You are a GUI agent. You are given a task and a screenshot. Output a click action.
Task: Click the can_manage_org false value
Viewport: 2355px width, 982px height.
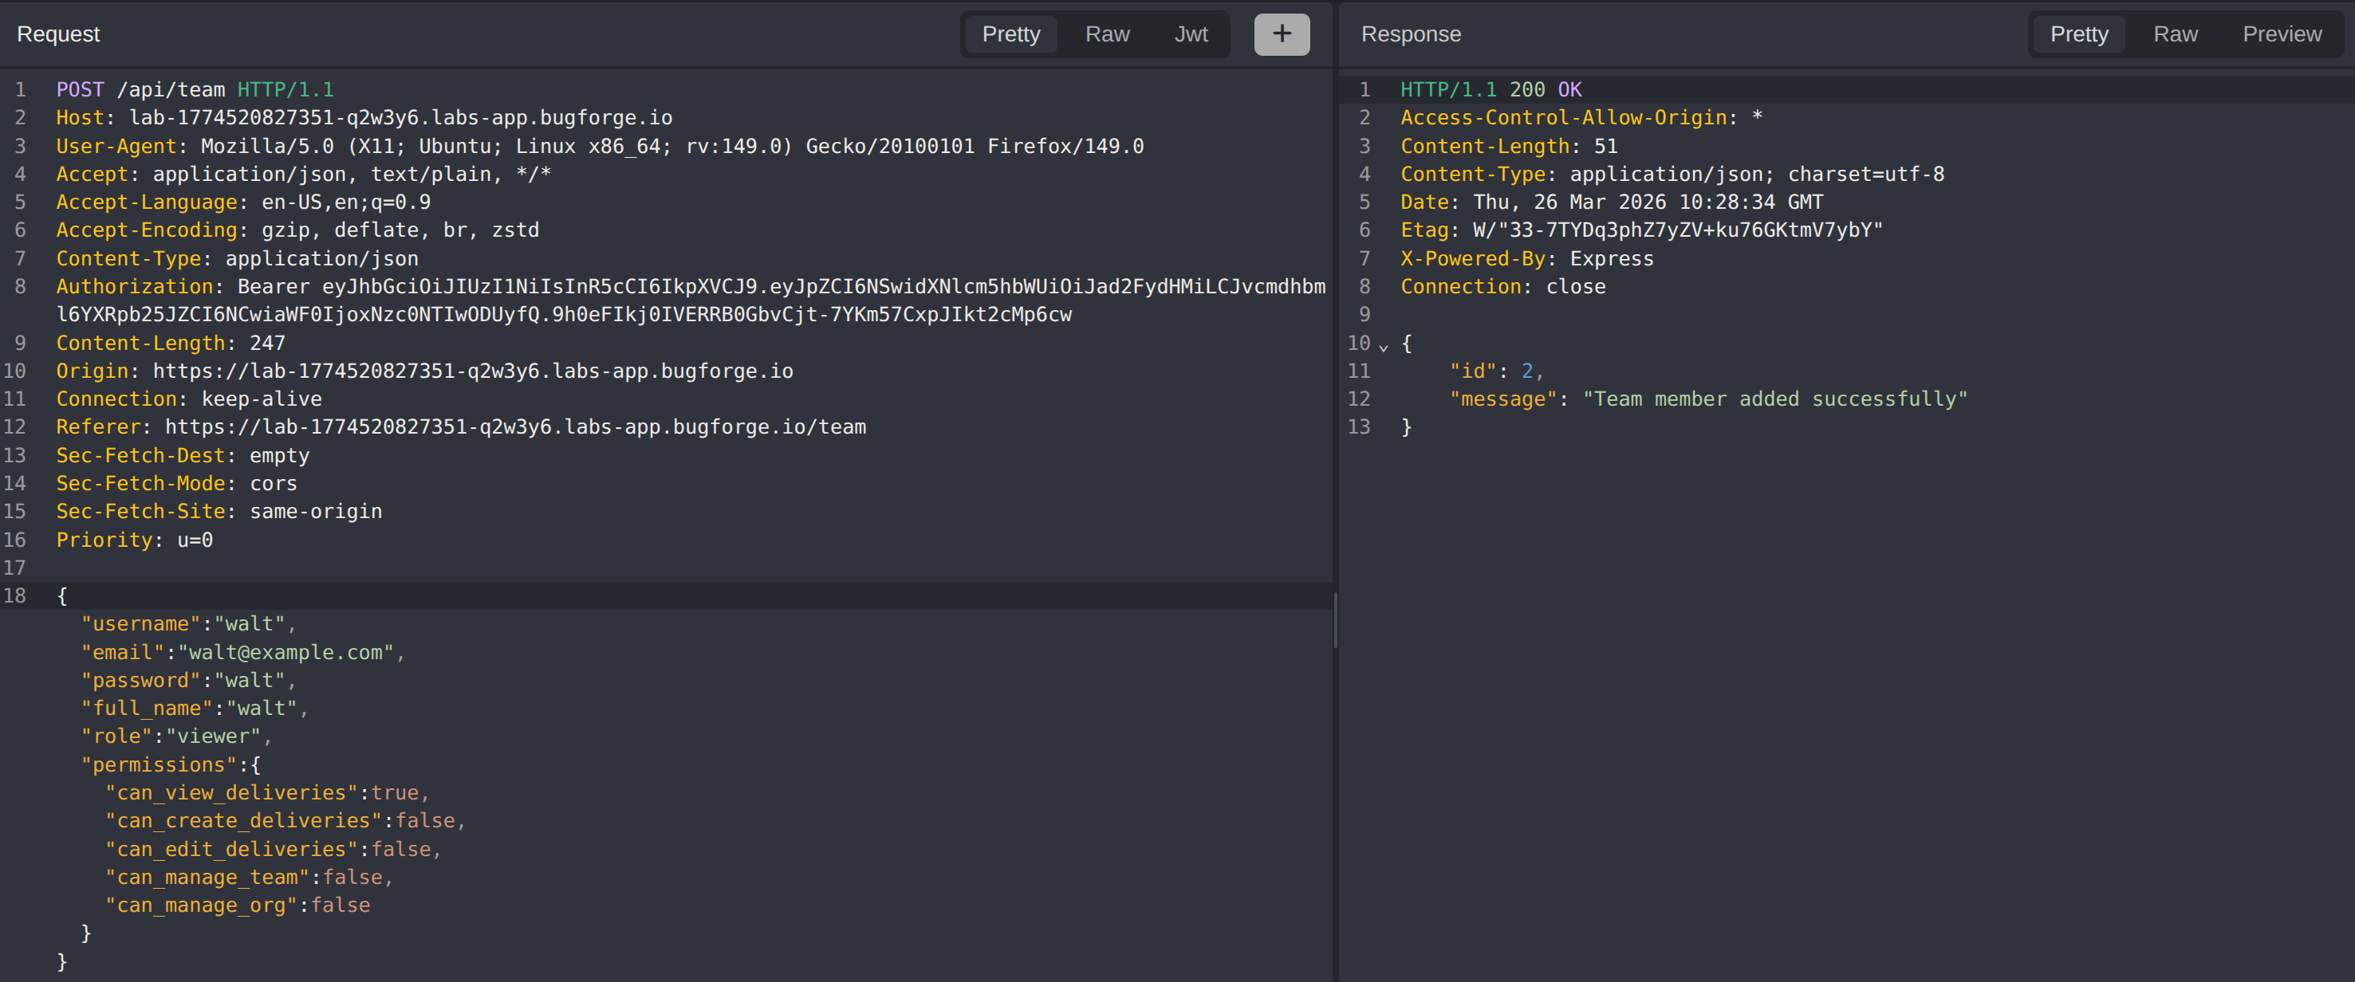coord(340,905)
